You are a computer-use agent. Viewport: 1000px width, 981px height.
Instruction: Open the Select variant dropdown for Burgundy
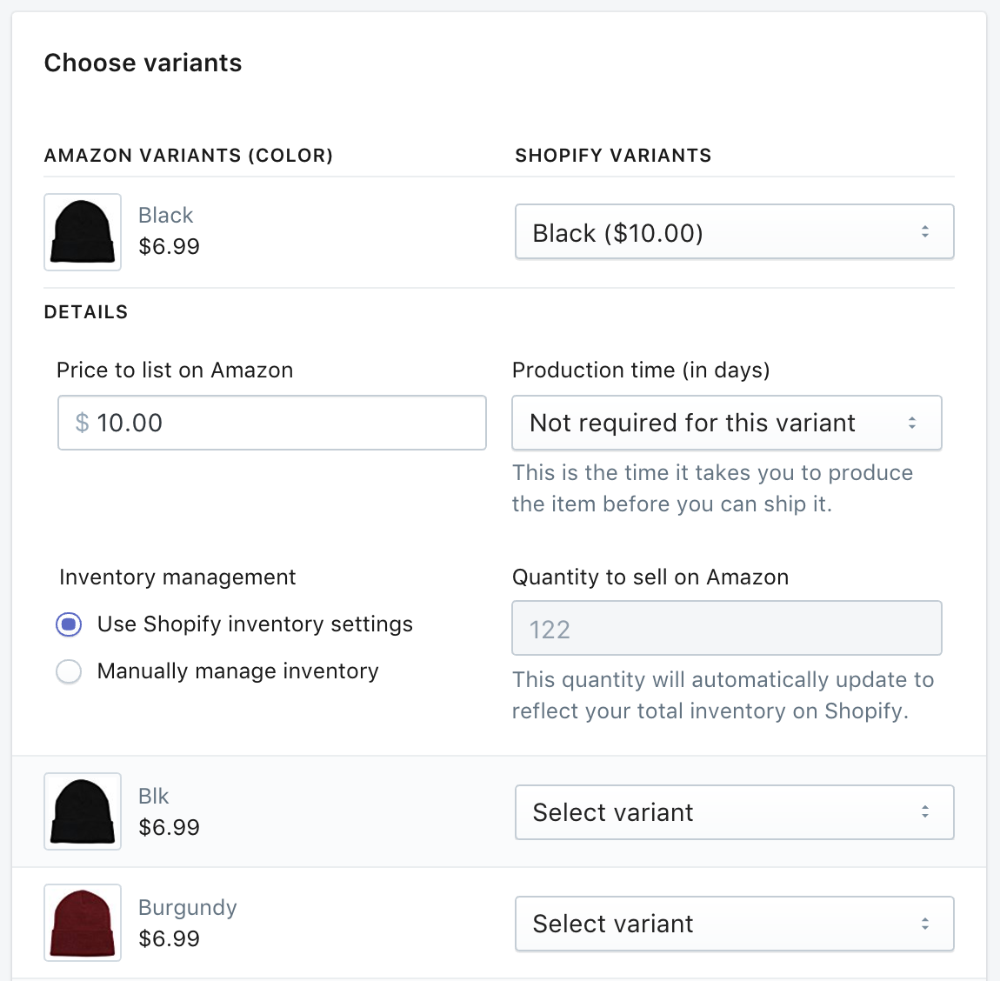coord(735,924)
